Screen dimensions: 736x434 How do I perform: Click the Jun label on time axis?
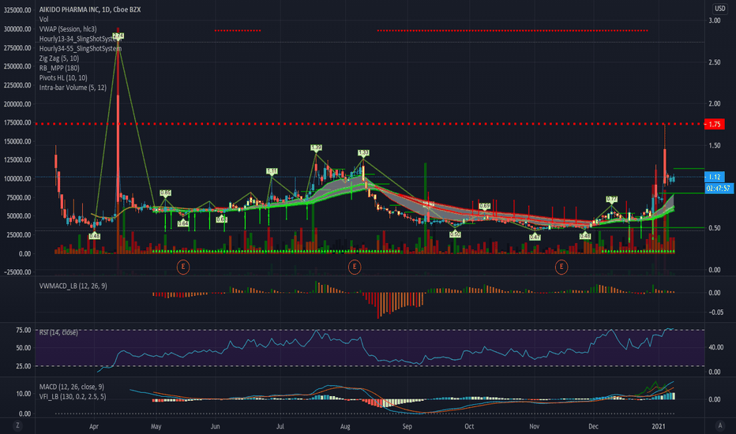(x=215, y=426)
